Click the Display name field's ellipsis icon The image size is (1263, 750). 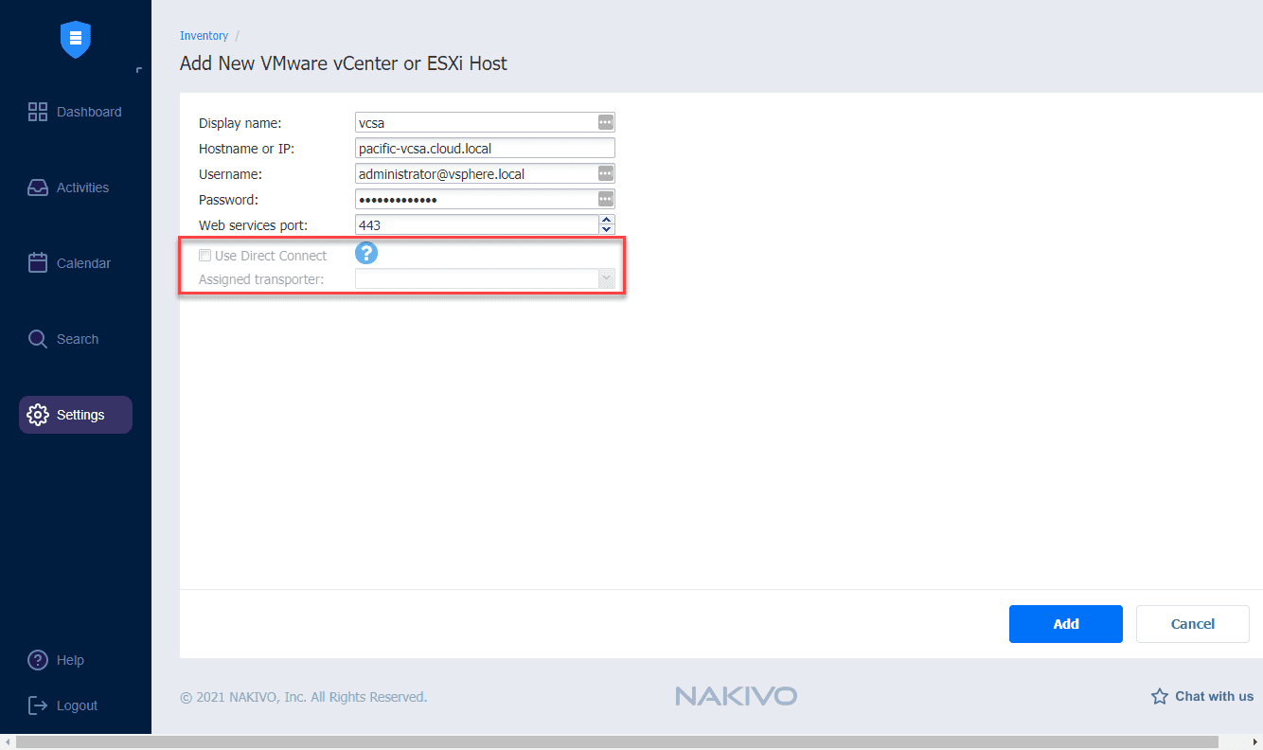click(x=606, y=122)
